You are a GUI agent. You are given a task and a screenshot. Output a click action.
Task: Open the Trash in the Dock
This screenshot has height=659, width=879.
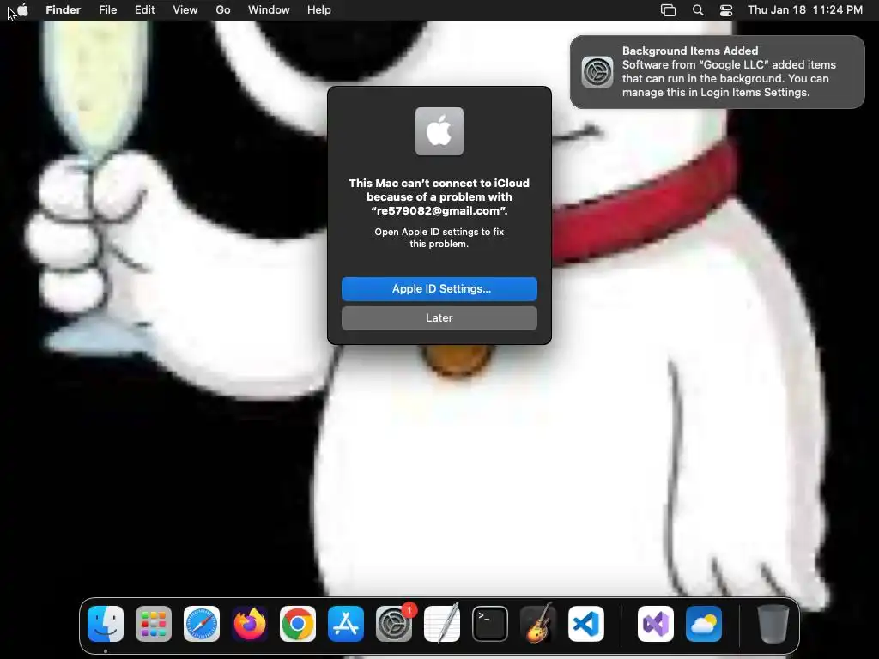pyautogui.click(x=773, y=624)
